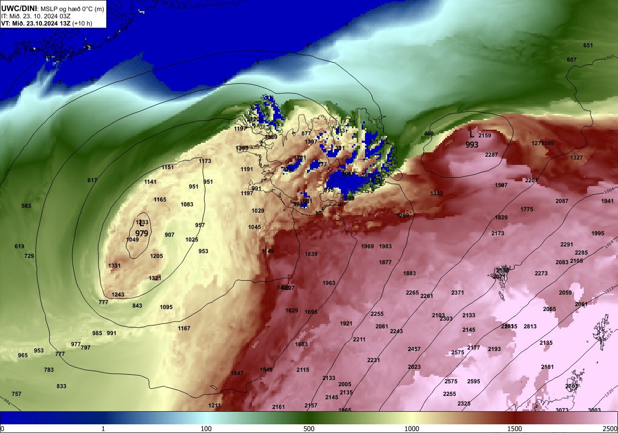Viewport: 618px width, 433px height.
Task: Click the height value 1775
Action: (527, 209)
